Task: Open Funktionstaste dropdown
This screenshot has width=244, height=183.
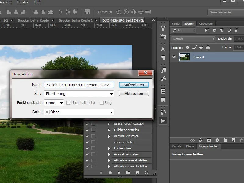Action: pyautogui.click(x=54, y=103)
